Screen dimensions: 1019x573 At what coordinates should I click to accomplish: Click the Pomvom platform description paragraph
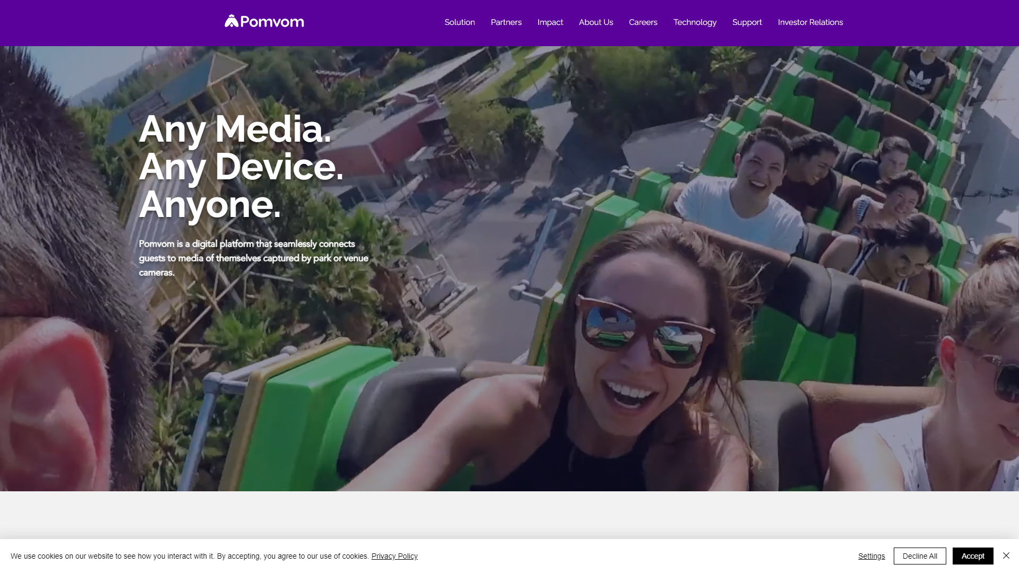[253, 258]
